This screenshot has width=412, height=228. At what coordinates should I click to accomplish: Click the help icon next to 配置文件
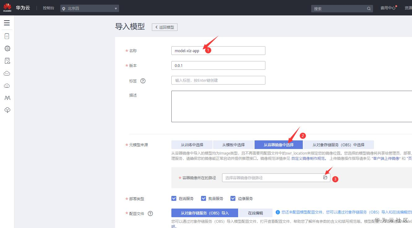(x=150, y=213)
